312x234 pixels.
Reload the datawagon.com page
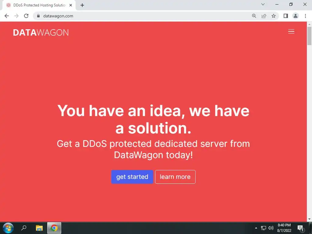[x=26, y=16]
